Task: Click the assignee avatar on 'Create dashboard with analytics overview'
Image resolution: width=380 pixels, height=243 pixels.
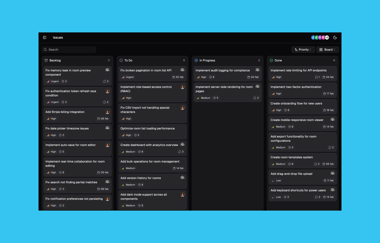Action: click(x=182, y=145)
